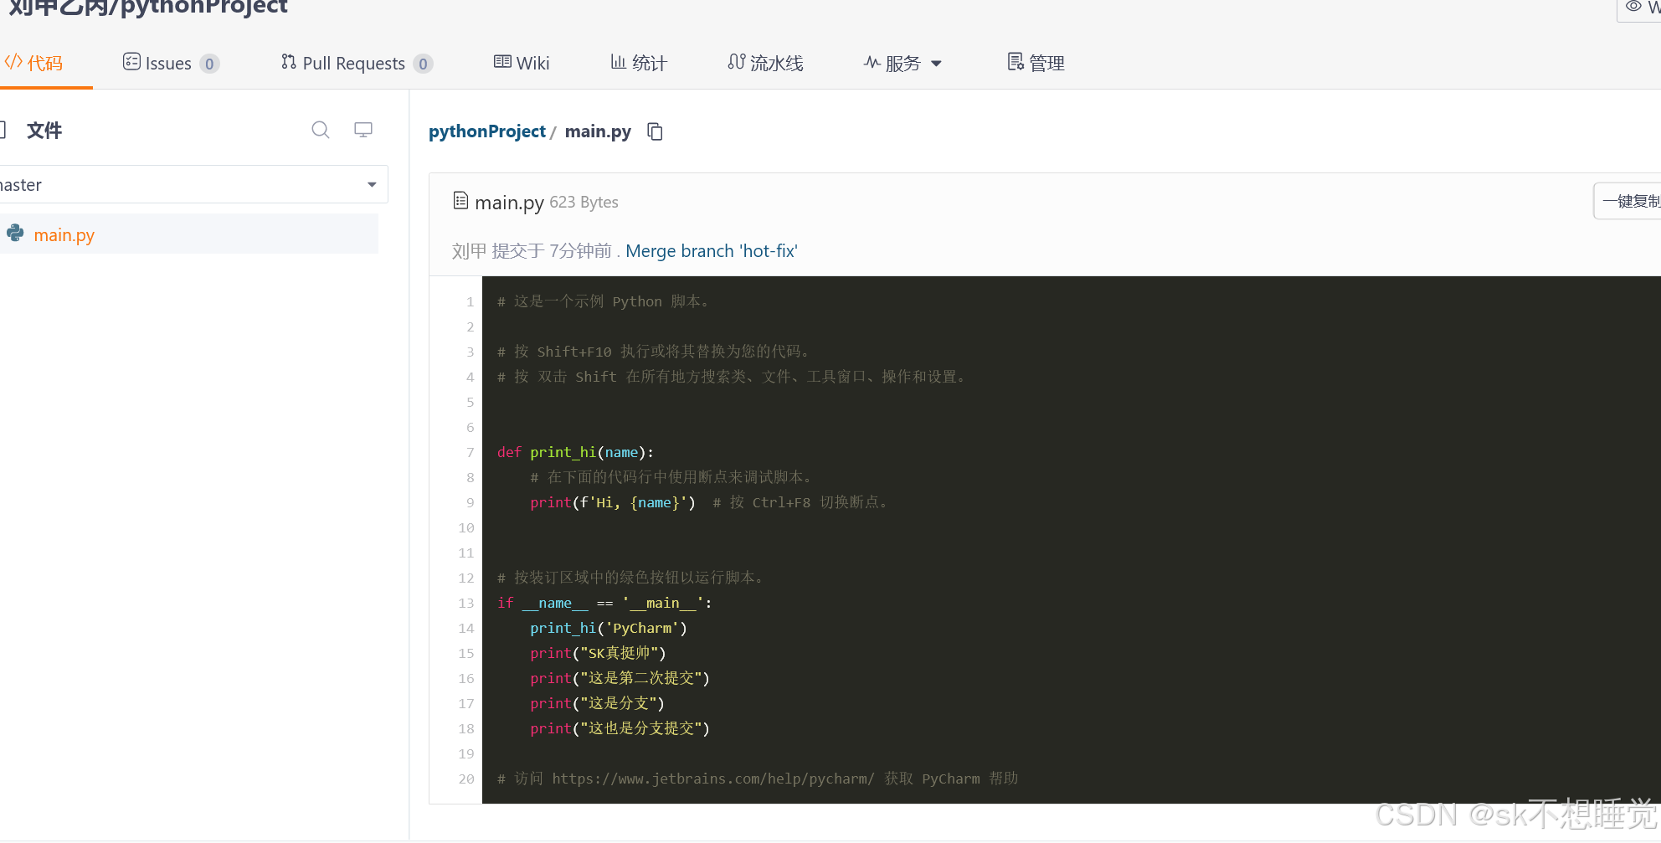Go to pythonProject breadcrumb link
The height and width of the screenshot is (843, 1661).
coord(487,131)
